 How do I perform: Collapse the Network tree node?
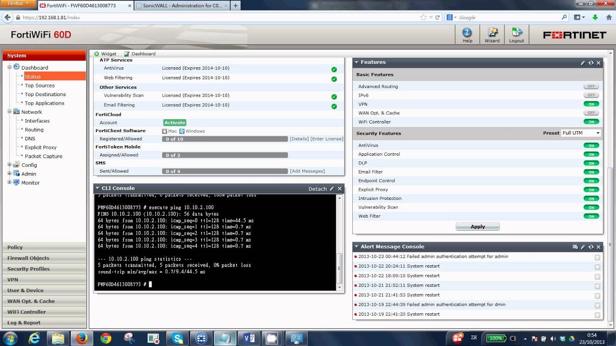point(9,111)
